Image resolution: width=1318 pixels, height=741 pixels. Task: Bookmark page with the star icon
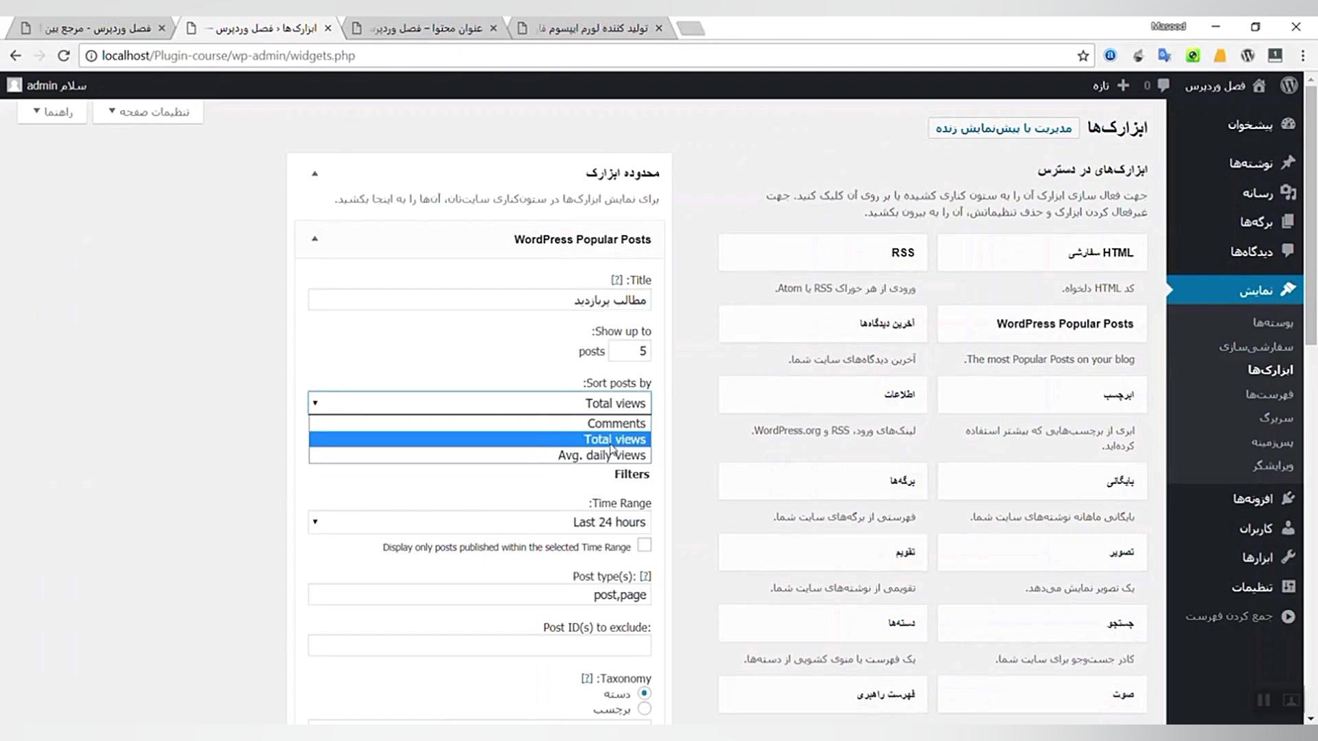click(x=1083, y=56)
